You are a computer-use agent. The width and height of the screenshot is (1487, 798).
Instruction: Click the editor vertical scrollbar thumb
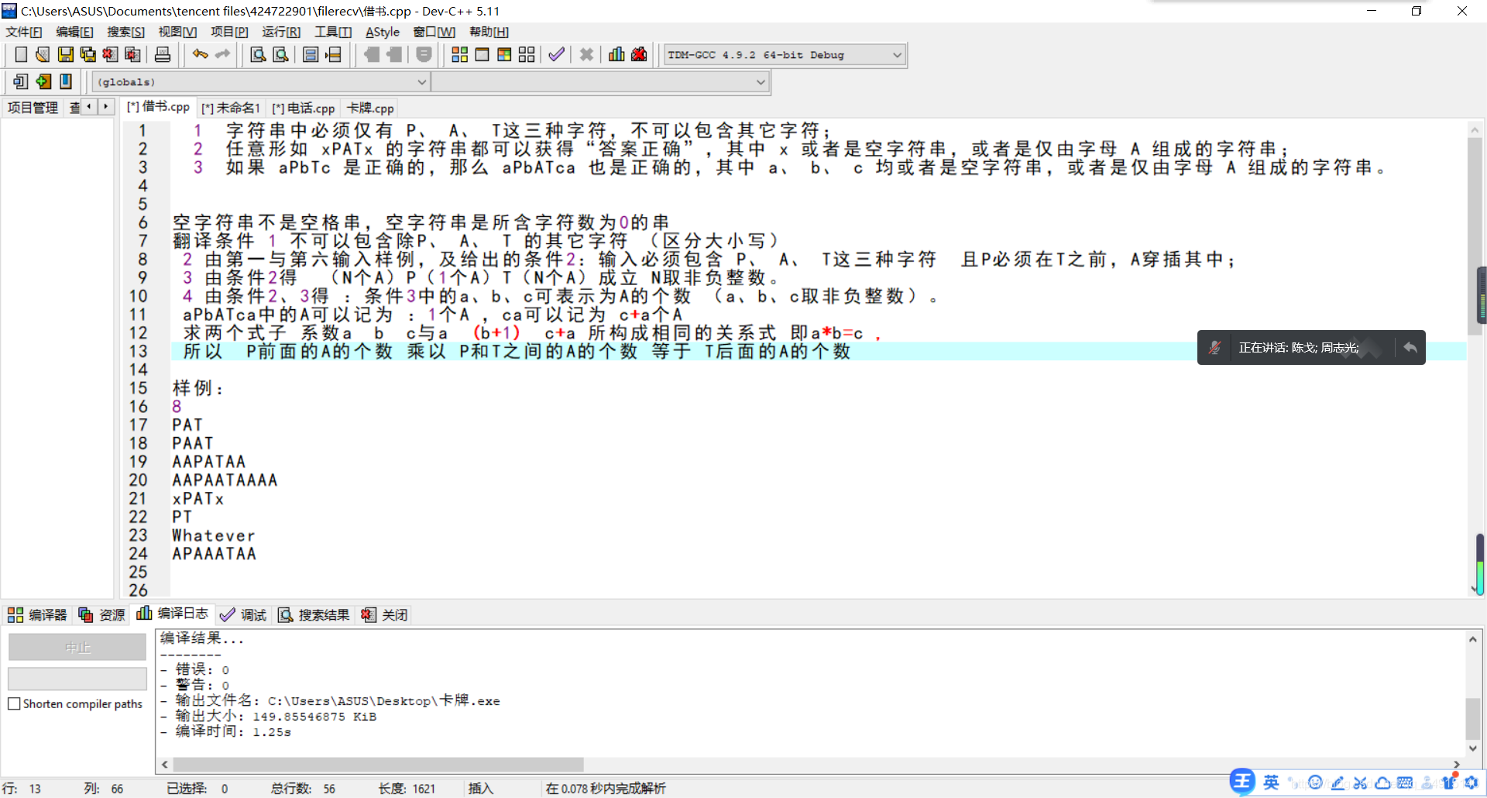(x=1475, y=237)
